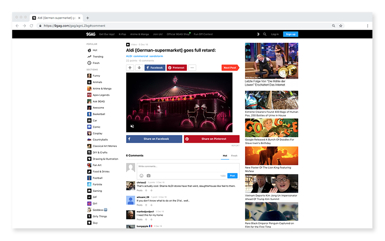Share via the small Pinterest button
Screen dimensions: 385x241
(x=177, y=67)
